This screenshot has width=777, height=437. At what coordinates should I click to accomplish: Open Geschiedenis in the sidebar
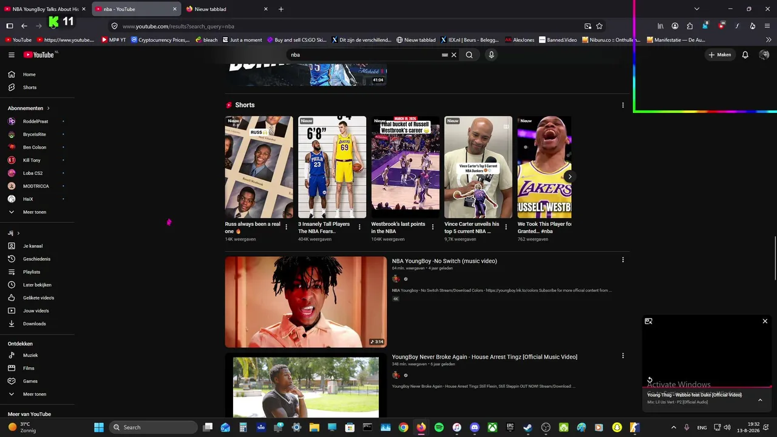pyautogui.click(x=37, y=259)
